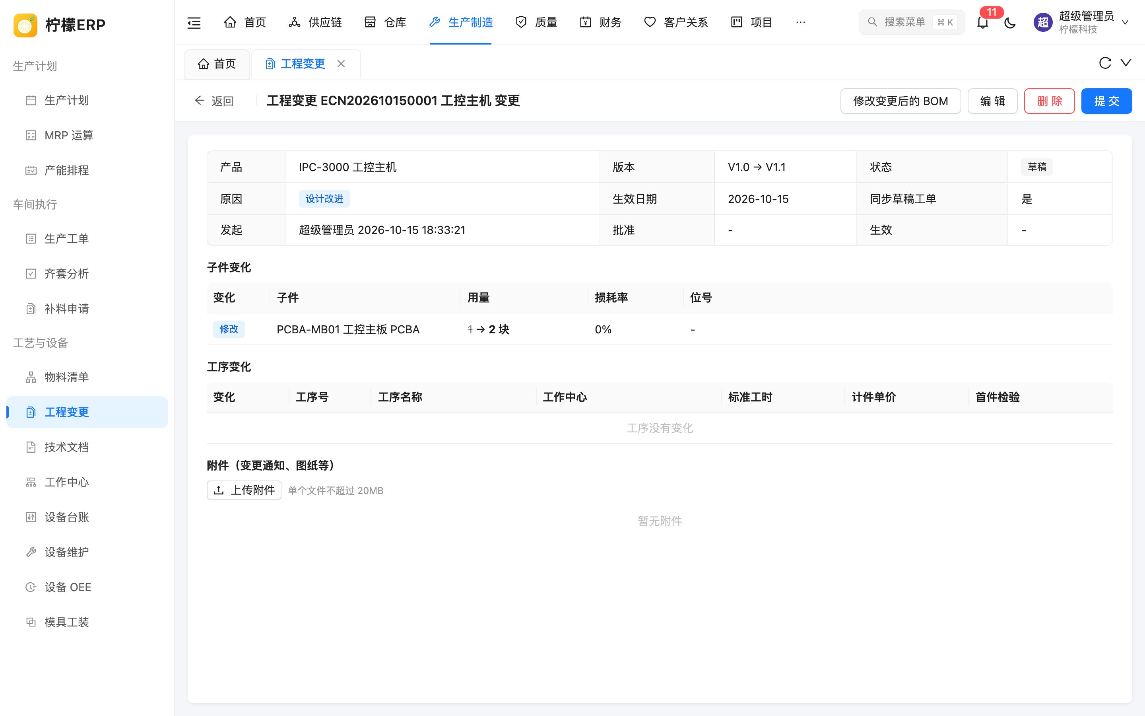Collapse the sidebar menu icon
1145x716 pixels.
[194, 22]
